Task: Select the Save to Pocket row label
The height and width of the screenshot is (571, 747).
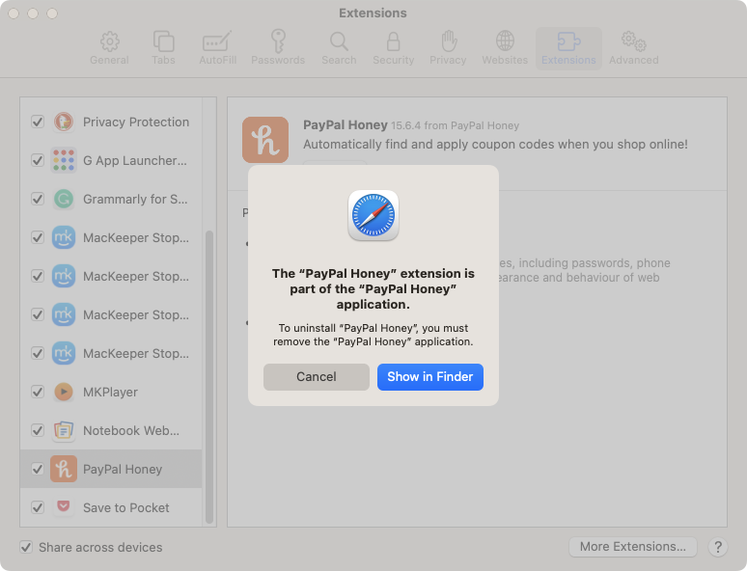Action: pyautogui.click(x=125, y=507)
